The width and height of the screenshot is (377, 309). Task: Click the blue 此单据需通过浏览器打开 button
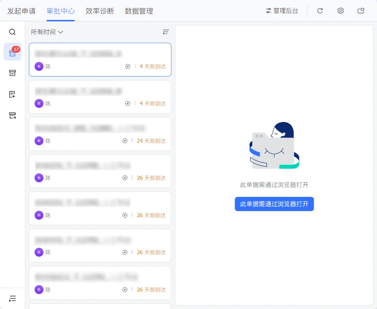point(274,204)
